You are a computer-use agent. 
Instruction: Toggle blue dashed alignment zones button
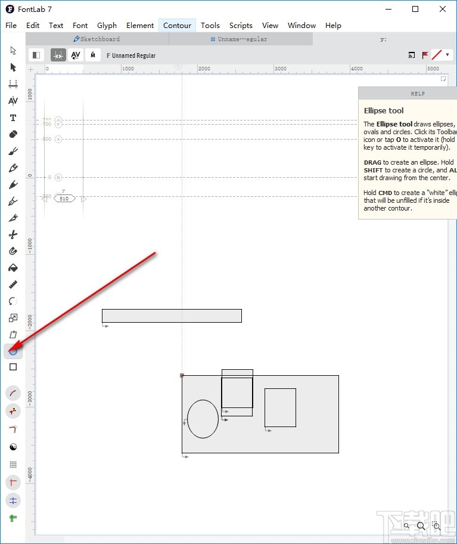pos(13,500)
